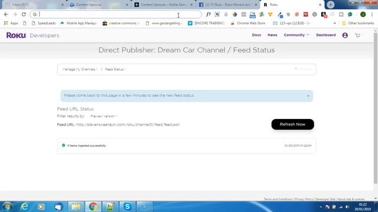Click the colorful pinwheel extension icon
Viewport: 378px width, 212px height.
pyautogui.click(x=234, y=14)
